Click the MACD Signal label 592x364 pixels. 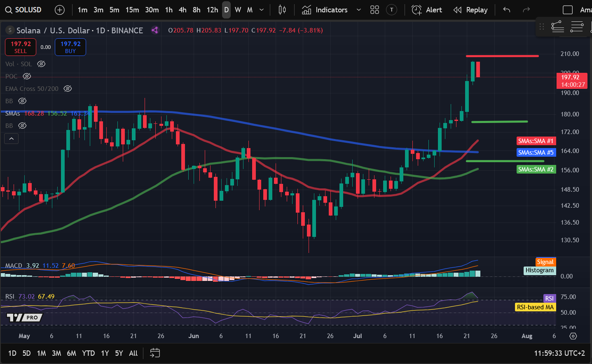coord(545,262)
